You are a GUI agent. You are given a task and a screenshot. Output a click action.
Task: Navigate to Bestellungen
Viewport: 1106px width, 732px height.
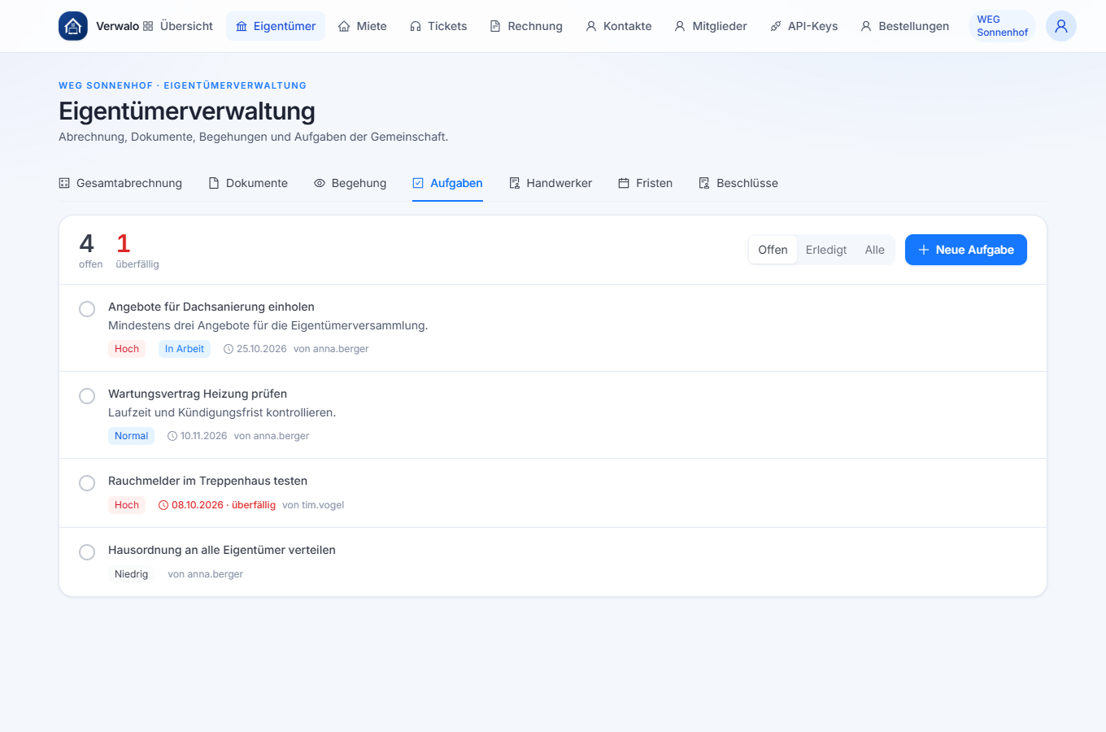click(905, 26)
